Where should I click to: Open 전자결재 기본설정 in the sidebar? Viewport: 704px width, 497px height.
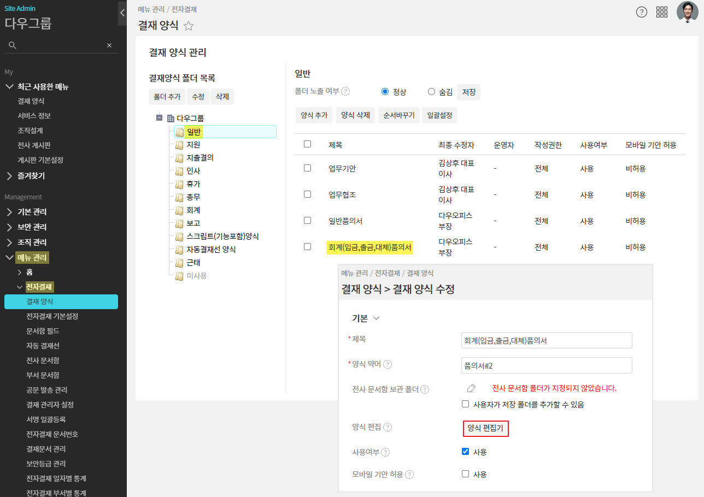click(x=52, y=316)
